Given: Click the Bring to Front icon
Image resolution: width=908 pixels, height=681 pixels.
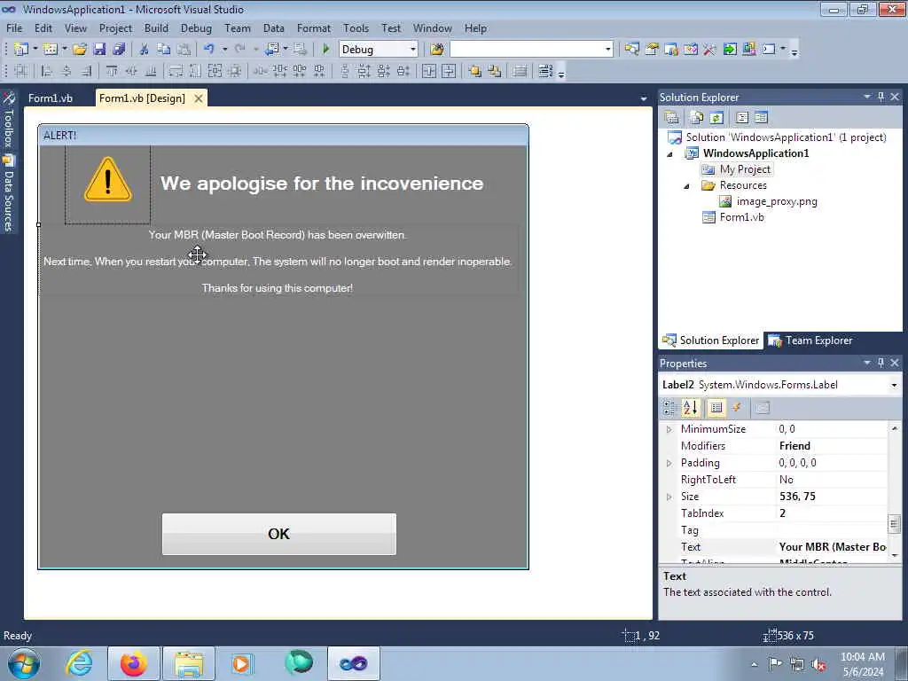Looking at the screenshot, I should point(475,71).
